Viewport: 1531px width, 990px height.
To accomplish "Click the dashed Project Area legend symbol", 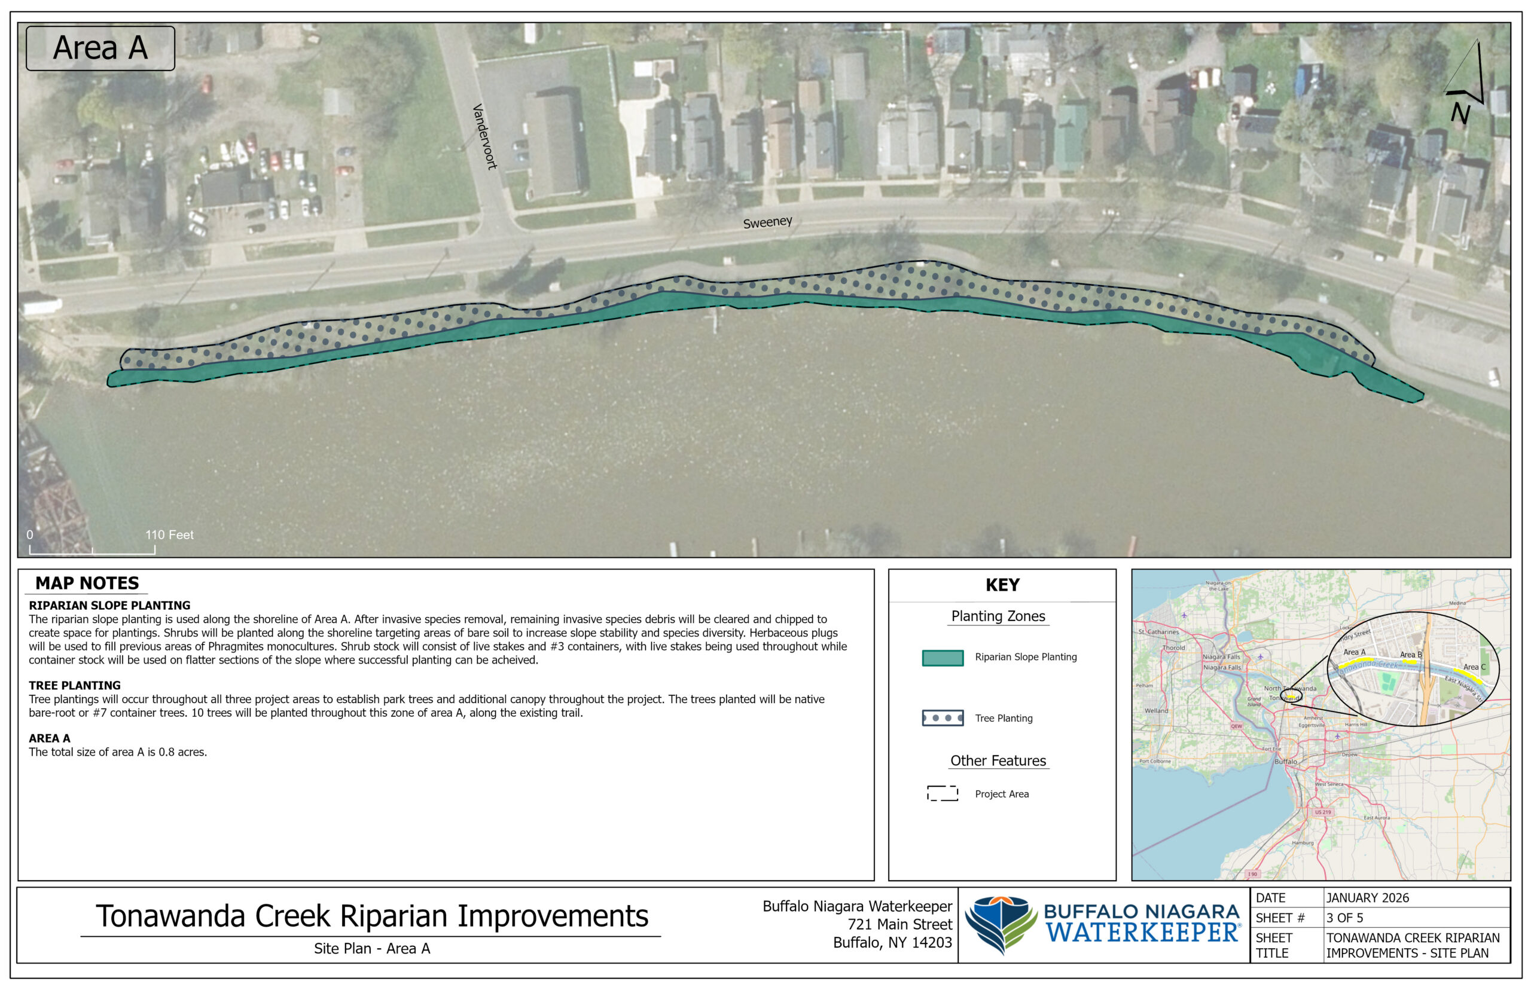I will [942, 793].
